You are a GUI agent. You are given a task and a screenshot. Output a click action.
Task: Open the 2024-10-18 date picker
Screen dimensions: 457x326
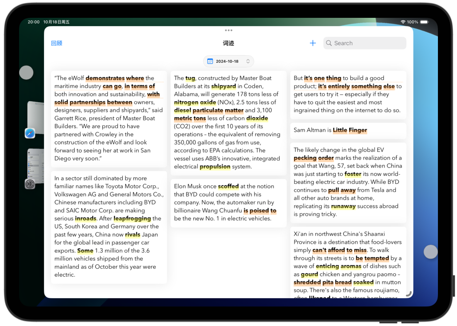pyautogui.click(x=228, y=61)
